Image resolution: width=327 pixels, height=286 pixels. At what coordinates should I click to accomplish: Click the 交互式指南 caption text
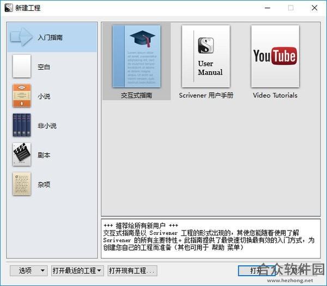pos(136,96)
